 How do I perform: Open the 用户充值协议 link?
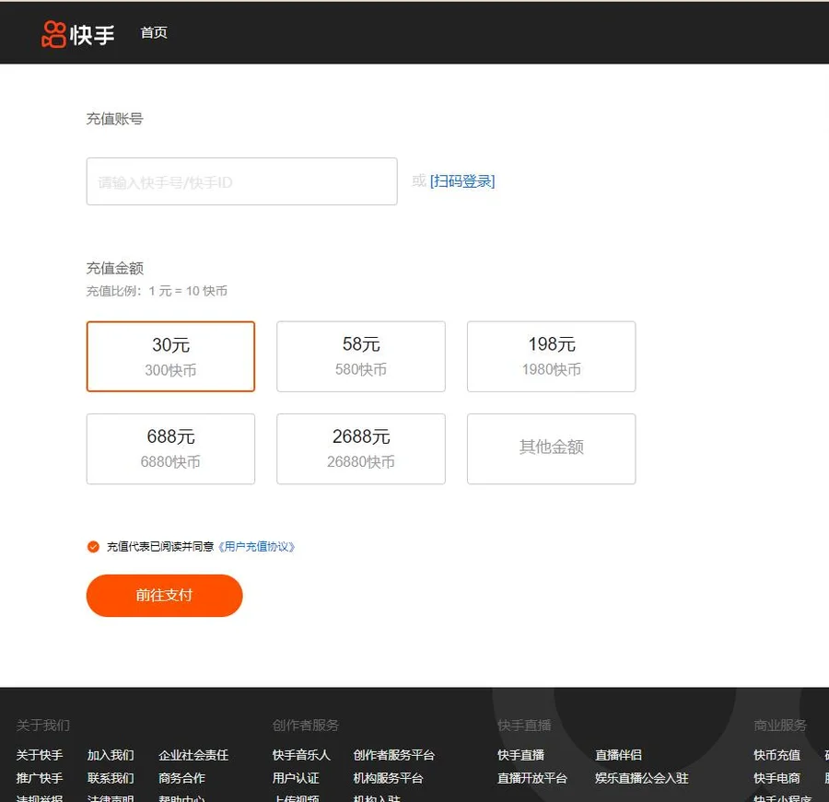[256, 547]
